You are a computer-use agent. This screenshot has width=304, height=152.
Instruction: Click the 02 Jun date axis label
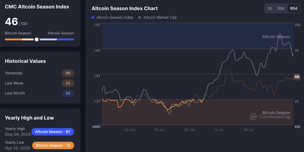coord(130,130)
